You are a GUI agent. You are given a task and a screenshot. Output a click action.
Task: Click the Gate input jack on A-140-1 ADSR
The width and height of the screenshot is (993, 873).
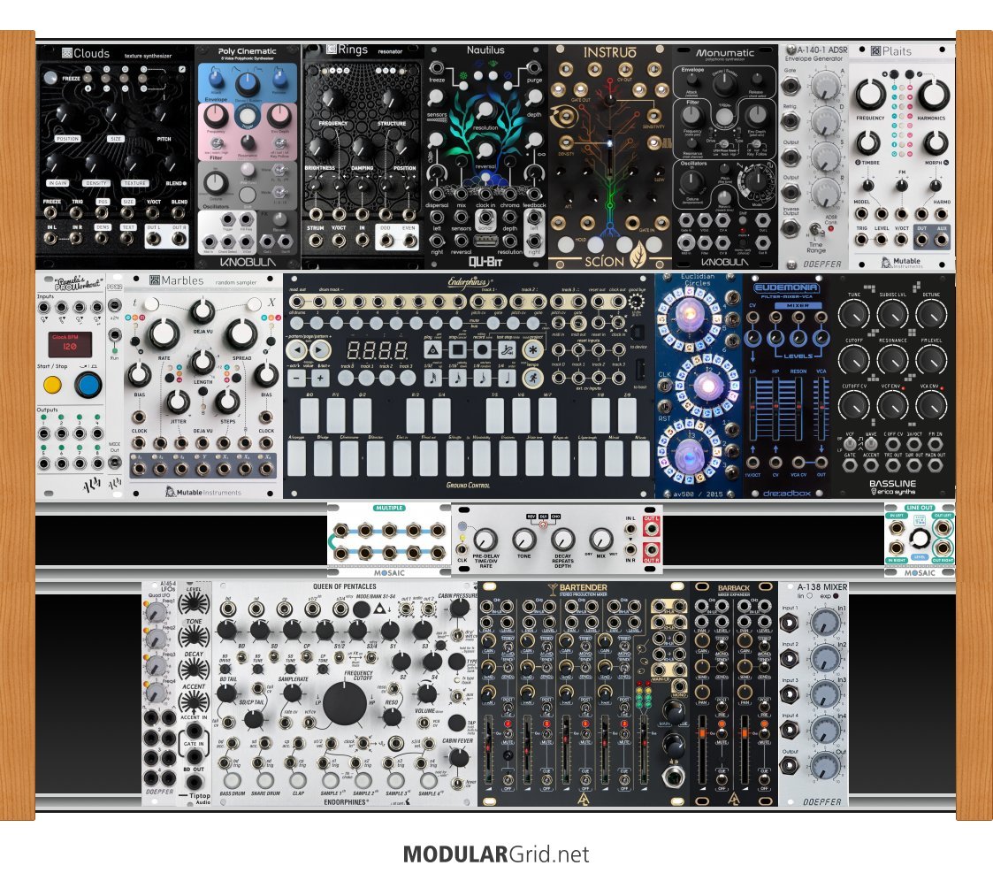(791, 86)
